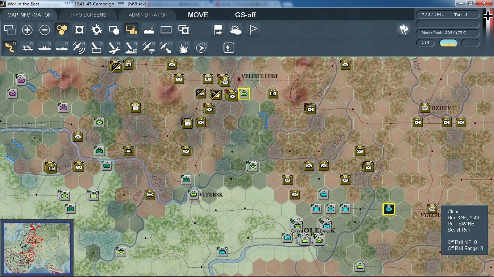Image resolution: width=494 pixels, height=277 pixels.
Task: Select F2 rail movement mode icon
Action: pos(27,48)
